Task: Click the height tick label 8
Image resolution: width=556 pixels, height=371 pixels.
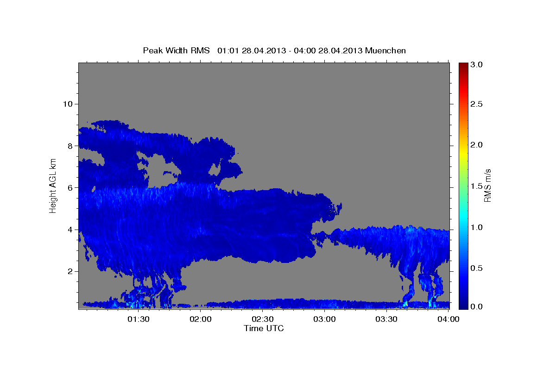Action: click(70, 146)
